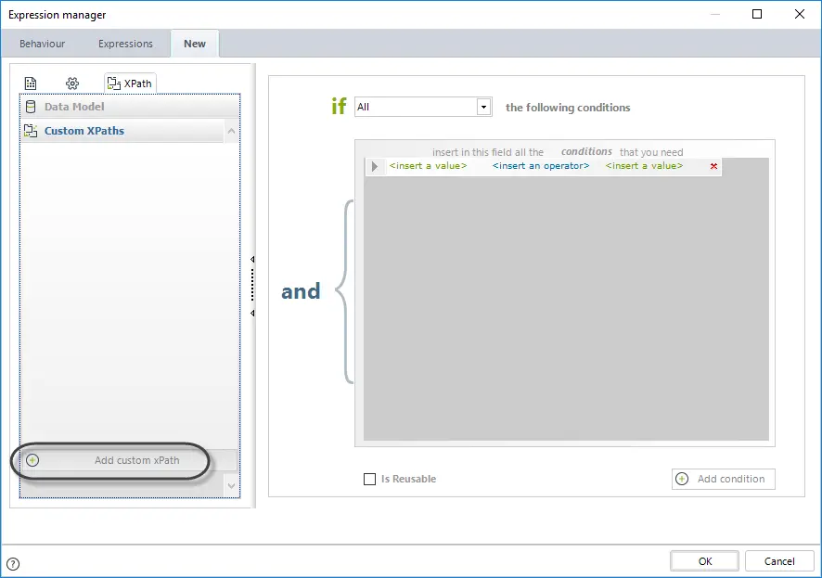Image resolution: width=822 pixels, height=578 pixels.
Task: Click the second 'insert a value' placeholder
Action: (644, 166)
